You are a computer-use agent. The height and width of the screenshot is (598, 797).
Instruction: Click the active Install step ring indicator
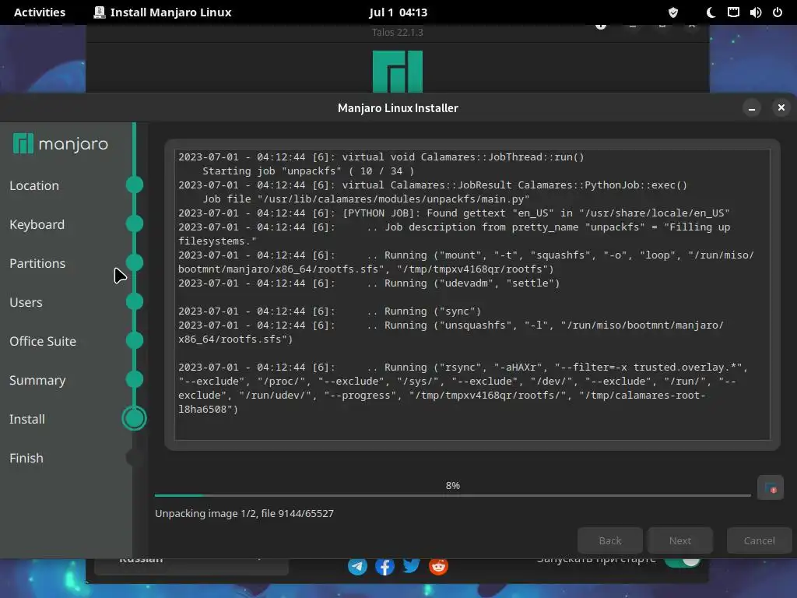tap(134, 418)
